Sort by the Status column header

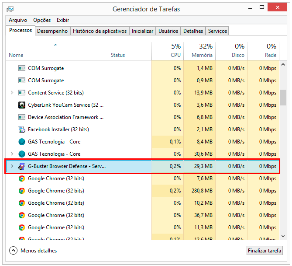click(130, 51)
